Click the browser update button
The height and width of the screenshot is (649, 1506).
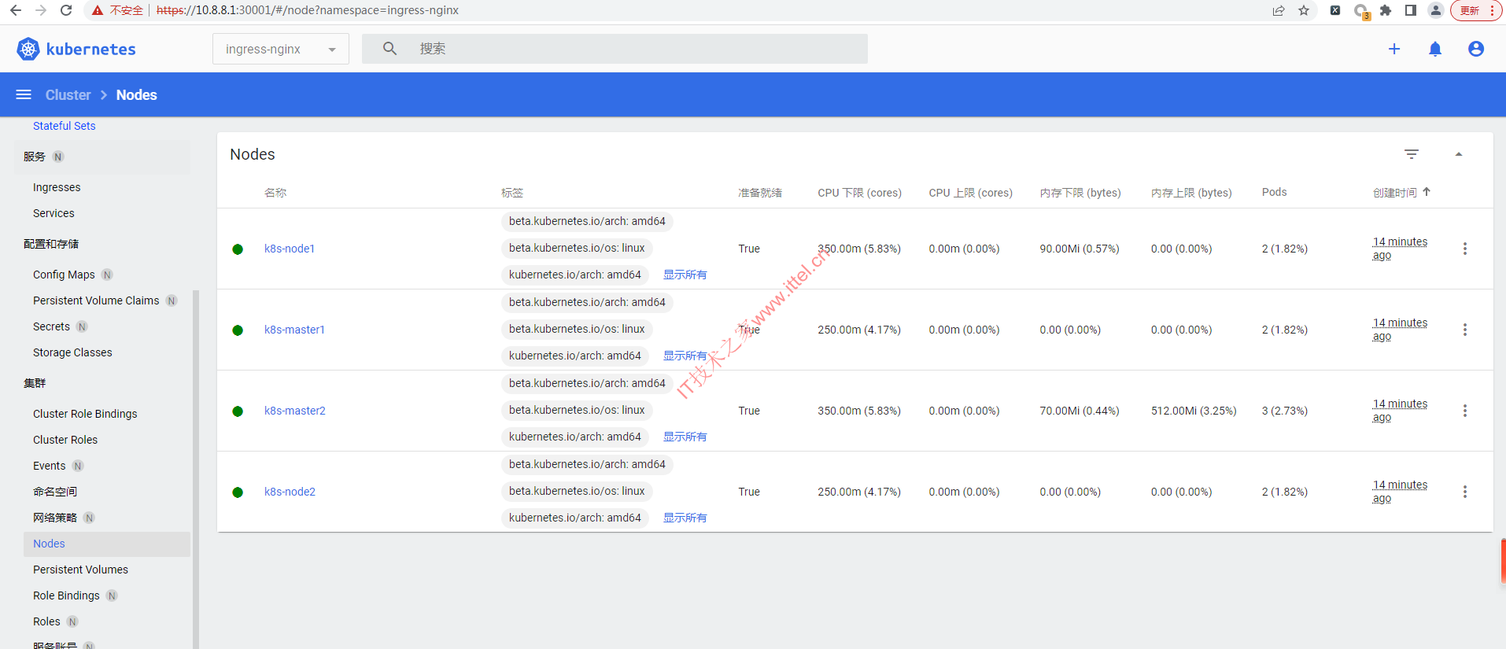(x=1477, y=10)
